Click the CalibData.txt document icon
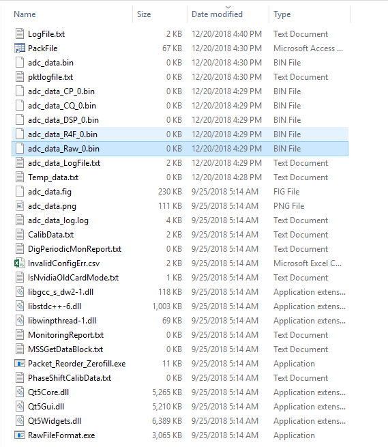The height and width of the screenshot is (447, 388). click(20, 234)
